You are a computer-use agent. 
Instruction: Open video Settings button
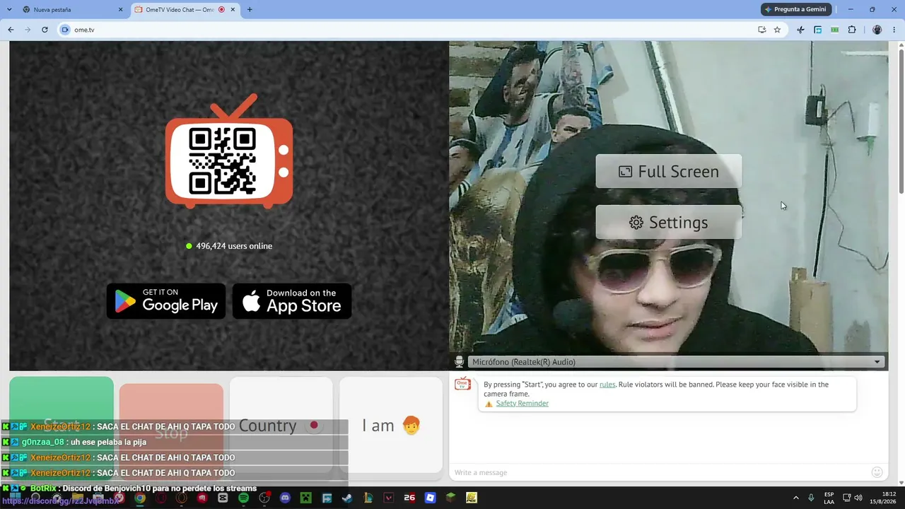point(669,222)
